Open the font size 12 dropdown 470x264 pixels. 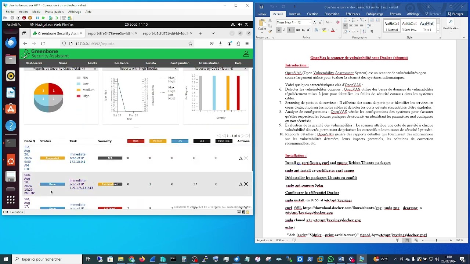point(310,22)
